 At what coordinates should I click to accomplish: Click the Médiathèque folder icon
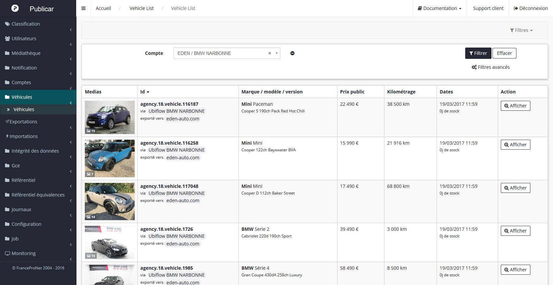[7, 53]
